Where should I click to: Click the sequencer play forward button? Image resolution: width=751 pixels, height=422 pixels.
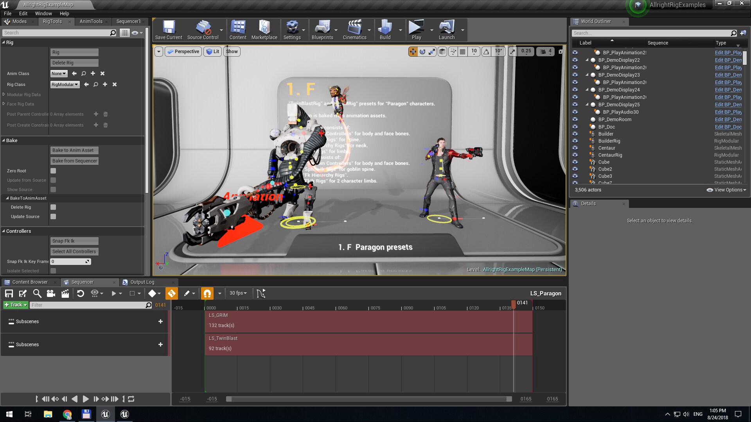[x=86, y=399]
